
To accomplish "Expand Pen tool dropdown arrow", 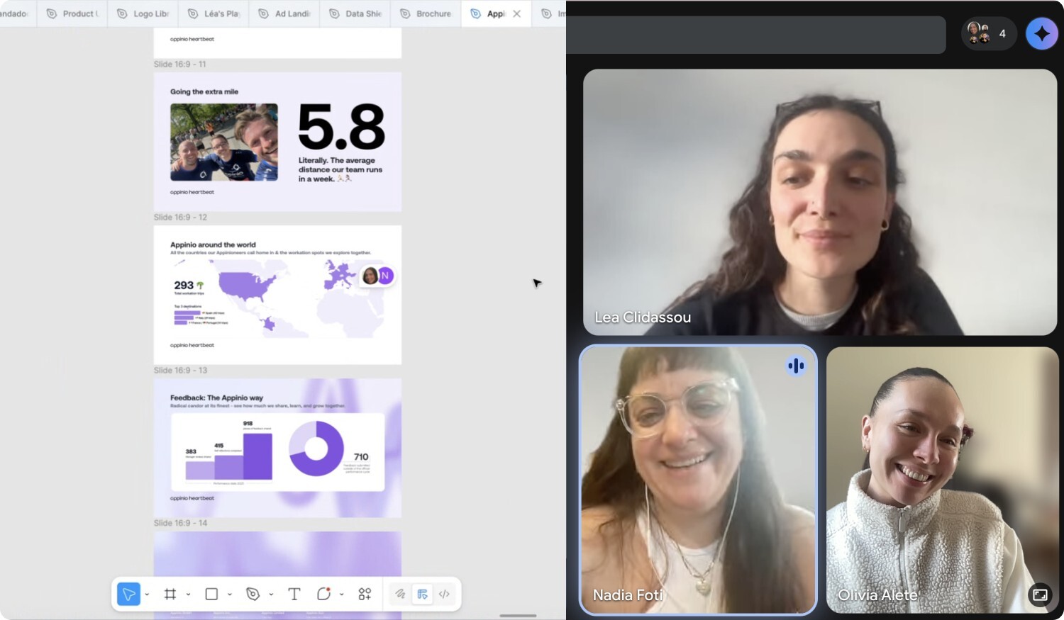I will pyautogui.click(x=271, y=595).
